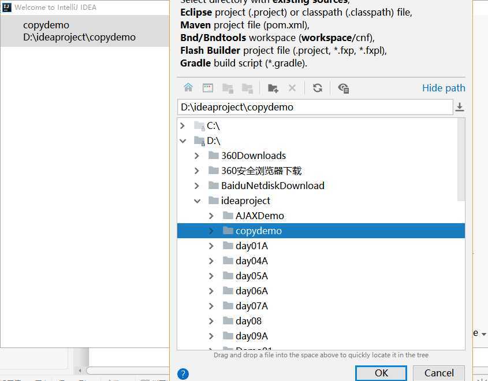Select the copydemo folder row
The image size is (488, 381).
tap(321, 231)
